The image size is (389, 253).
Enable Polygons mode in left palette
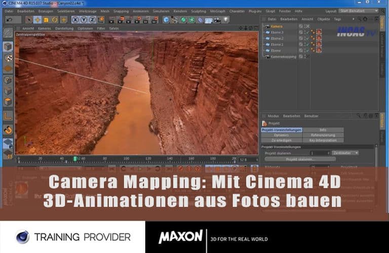click(8, 102)
